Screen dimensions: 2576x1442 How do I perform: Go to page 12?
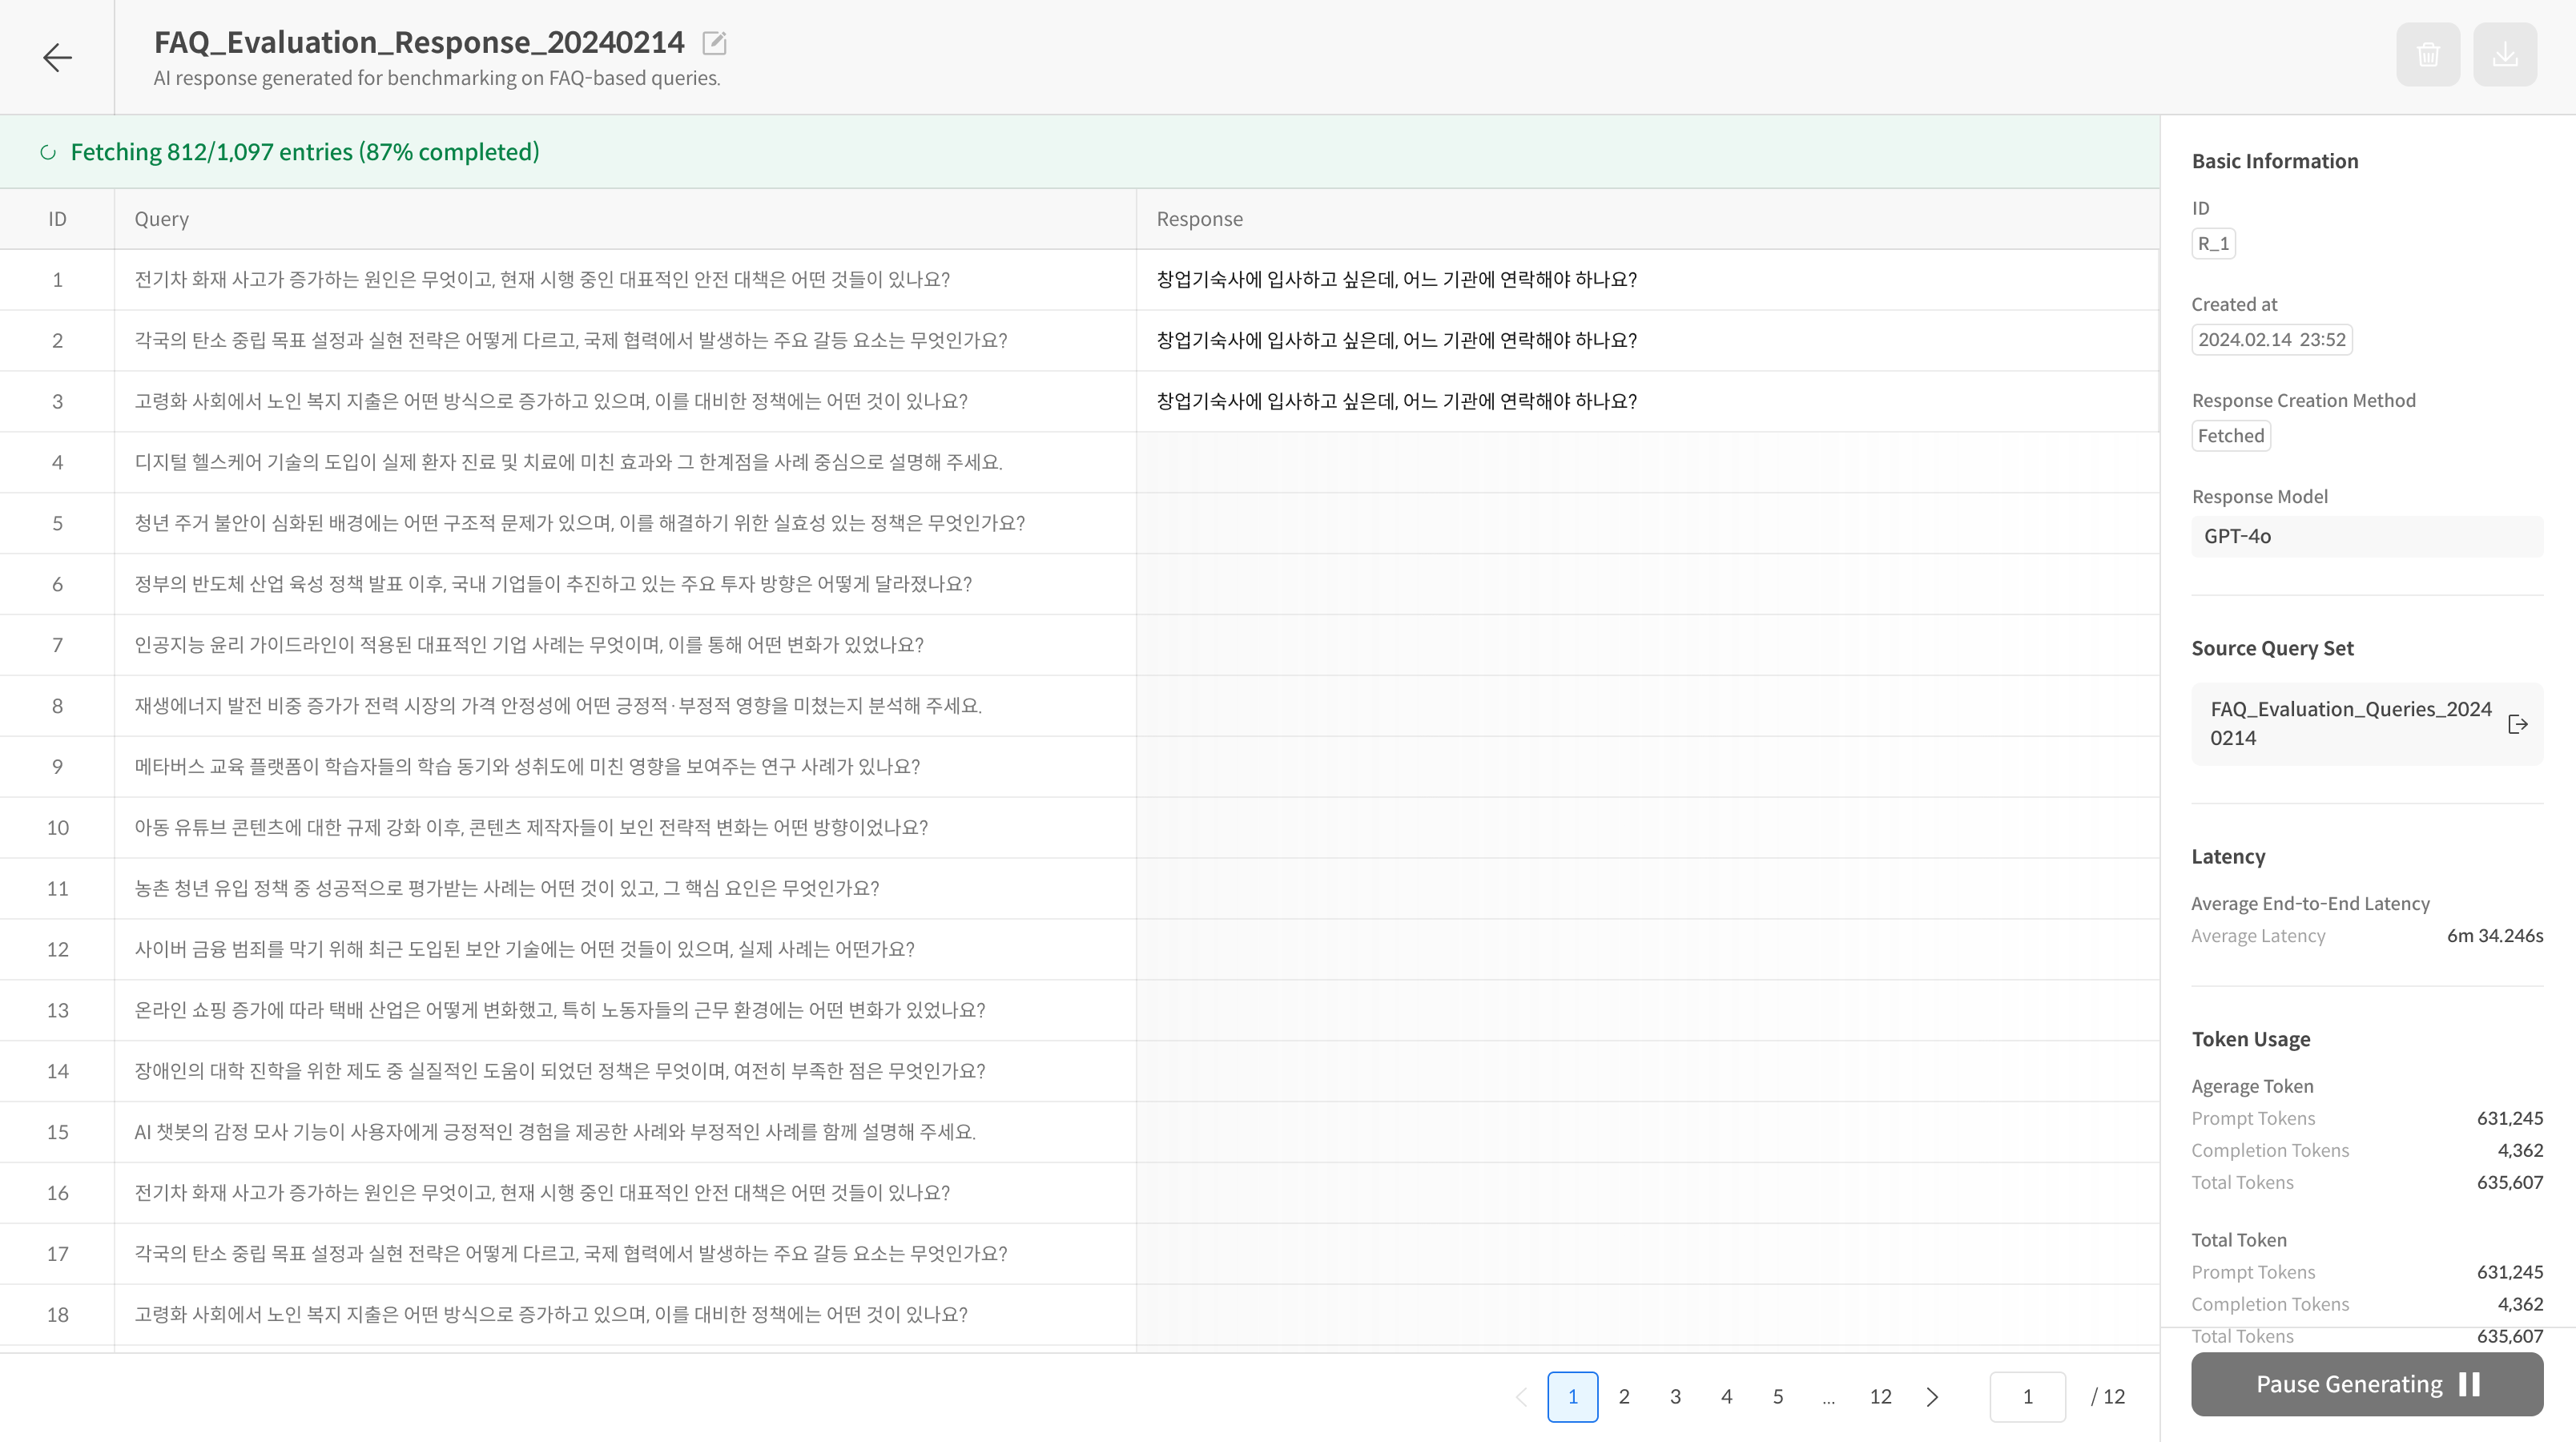click(x=1880, y=1397)
